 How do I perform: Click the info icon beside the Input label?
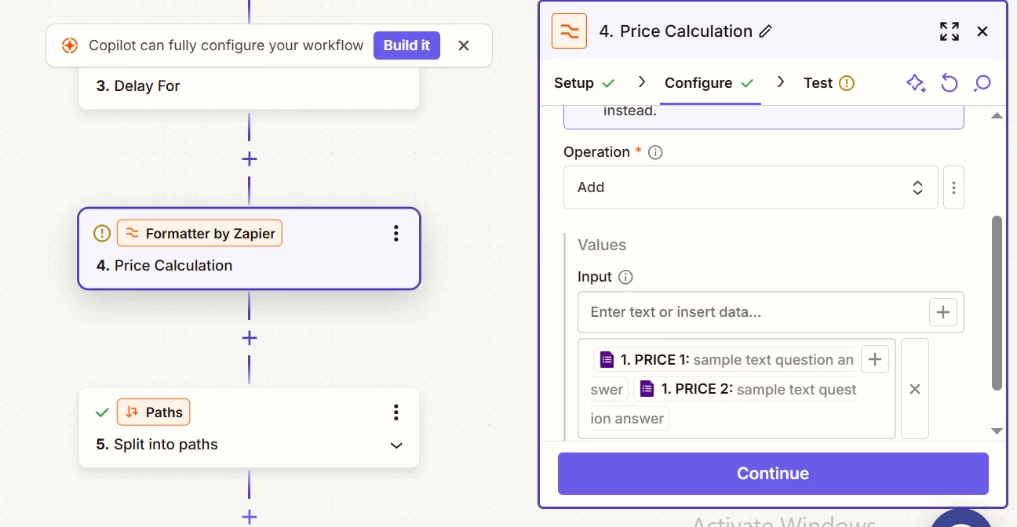pos(625,277)
